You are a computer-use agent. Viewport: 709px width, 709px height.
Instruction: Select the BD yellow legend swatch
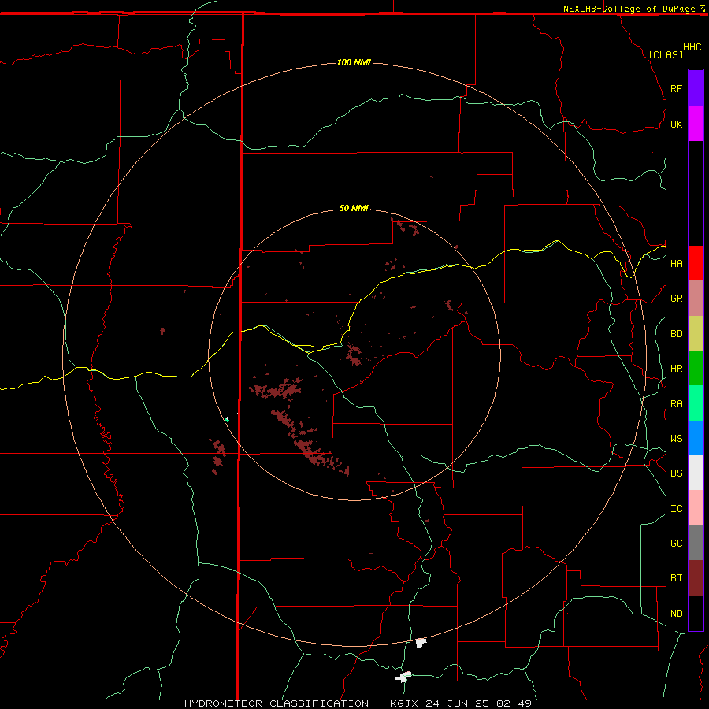point(696,334)
